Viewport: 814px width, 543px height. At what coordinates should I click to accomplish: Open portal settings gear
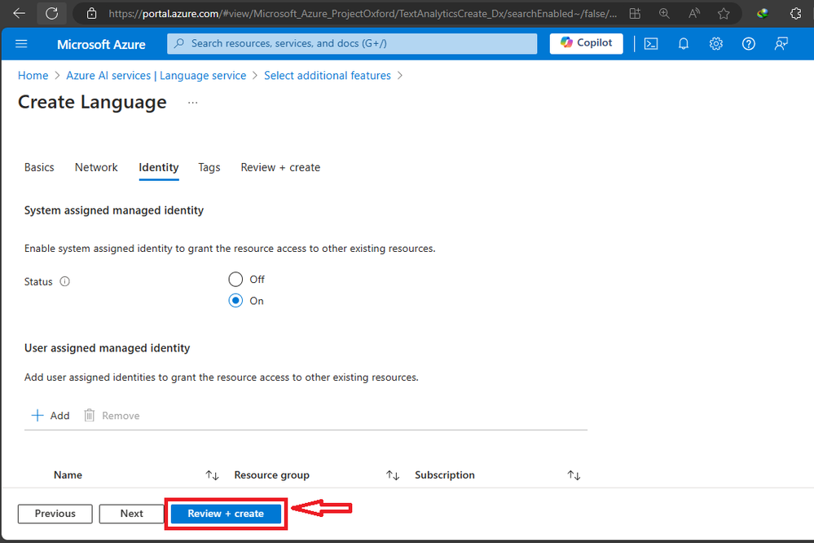pos(716,44)
